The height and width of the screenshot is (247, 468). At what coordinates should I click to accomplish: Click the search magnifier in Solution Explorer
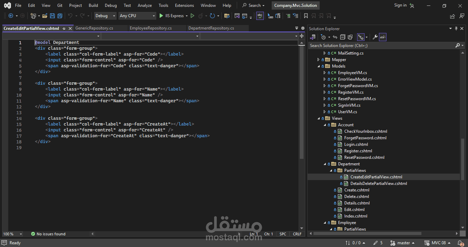[458, 45]
